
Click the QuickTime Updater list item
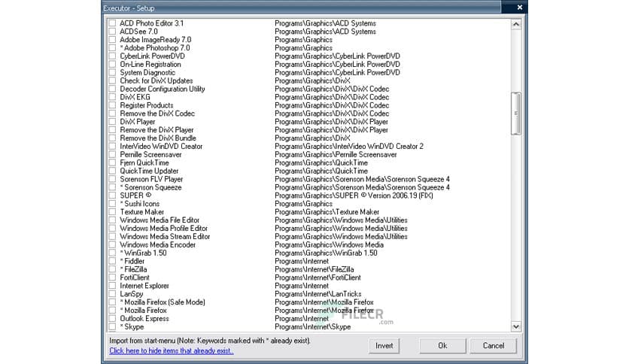(x=149, y=171)
